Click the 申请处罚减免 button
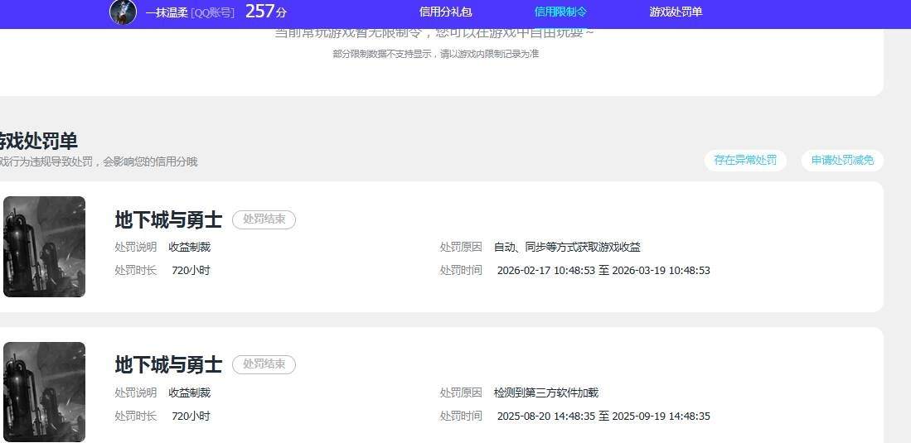The image size is (911, 443). [842, 161]
